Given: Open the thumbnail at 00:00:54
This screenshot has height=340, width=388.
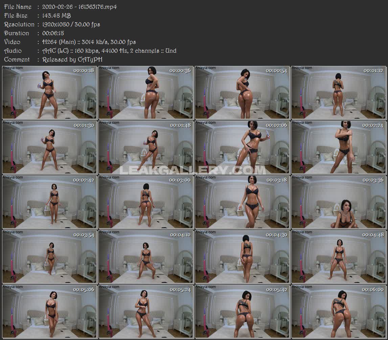Looking at the screenshot, I should [242, 92].
